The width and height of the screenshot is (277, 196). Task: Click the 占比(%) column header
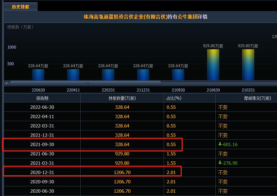pos(190,98)
